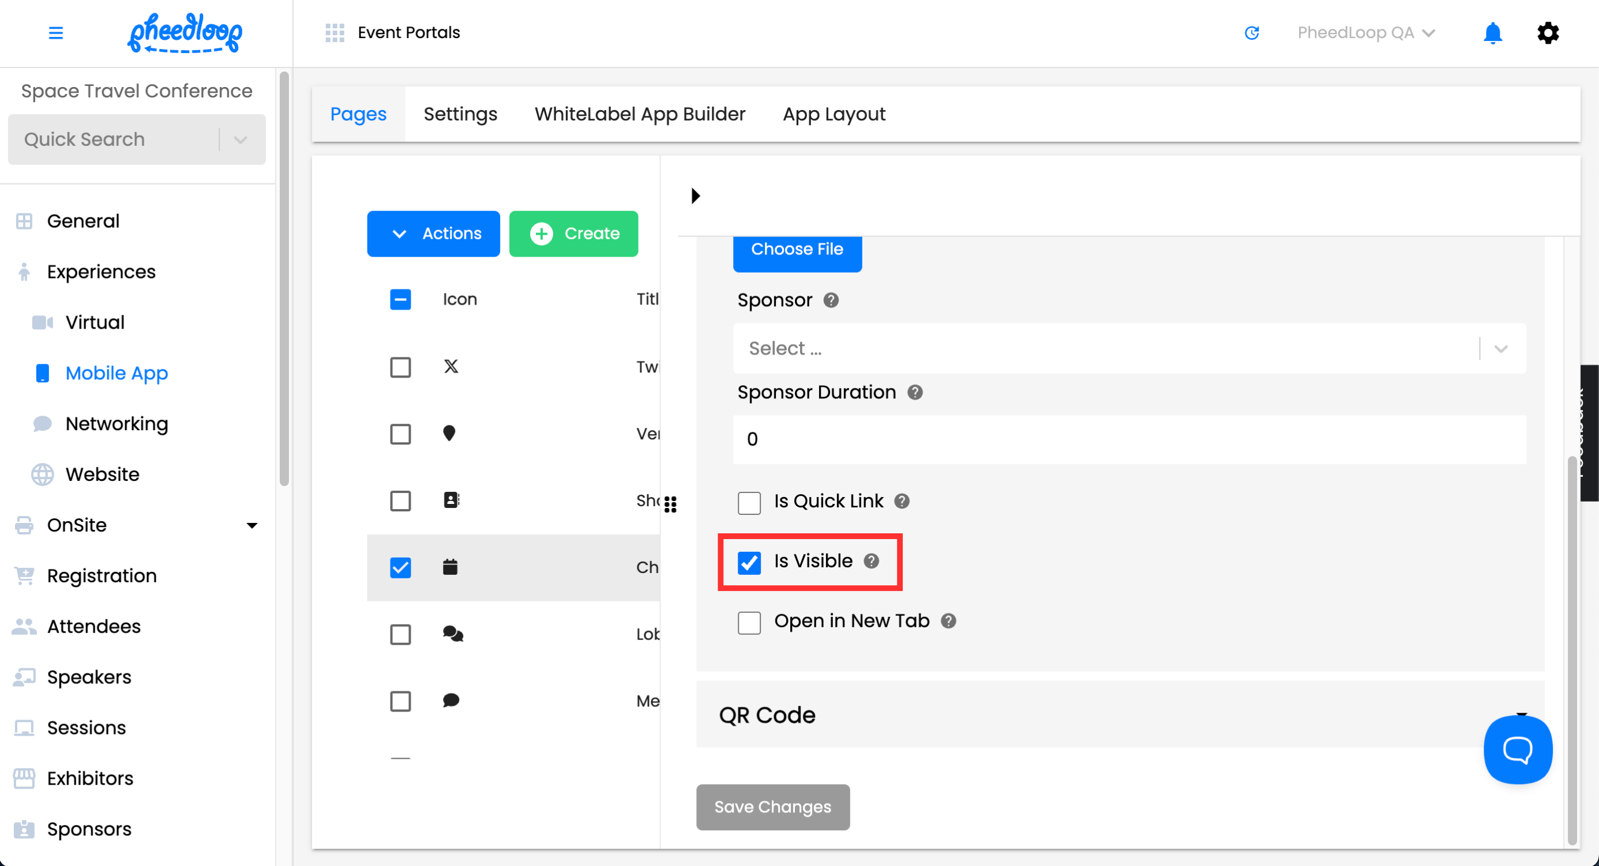Open the hamburger menu icon
The height and width of the screenshot is (866, 1599).
tap(56, 33)
